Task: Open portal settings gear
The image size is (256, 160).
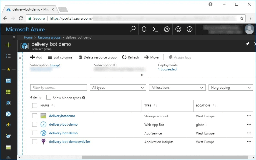Action: (x=167, y=29)
